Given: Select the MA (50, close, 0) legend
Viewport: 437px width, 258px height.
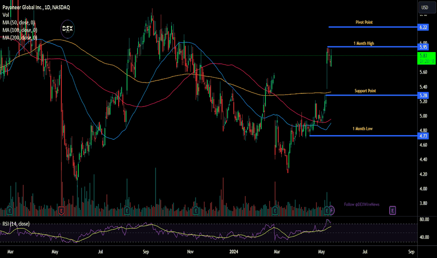Looking at the screenshot, I should (19, 23).
